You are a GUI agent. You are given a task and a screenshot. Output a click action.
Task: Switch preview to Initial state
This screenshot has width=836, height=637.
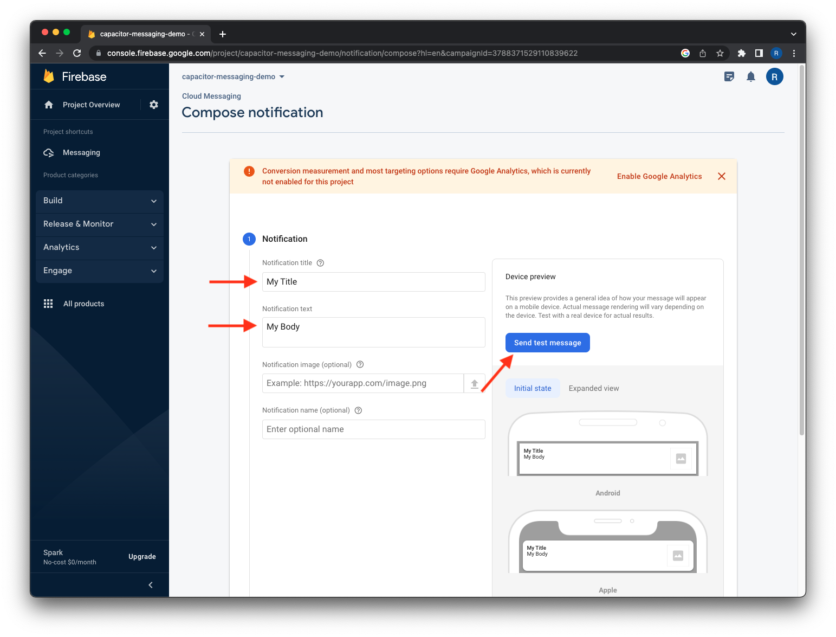coord(533,388)
